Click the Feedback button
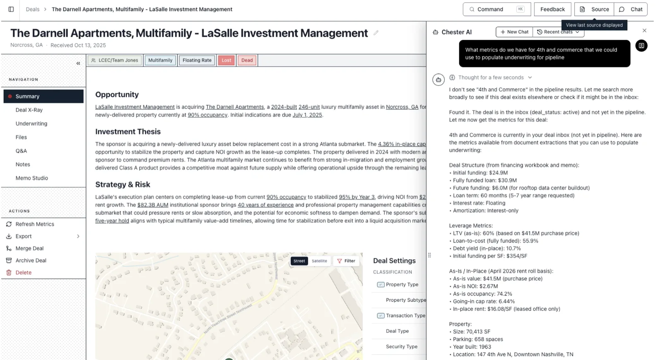The height and width of the screenshot is (360, 662). click(552, 9)
